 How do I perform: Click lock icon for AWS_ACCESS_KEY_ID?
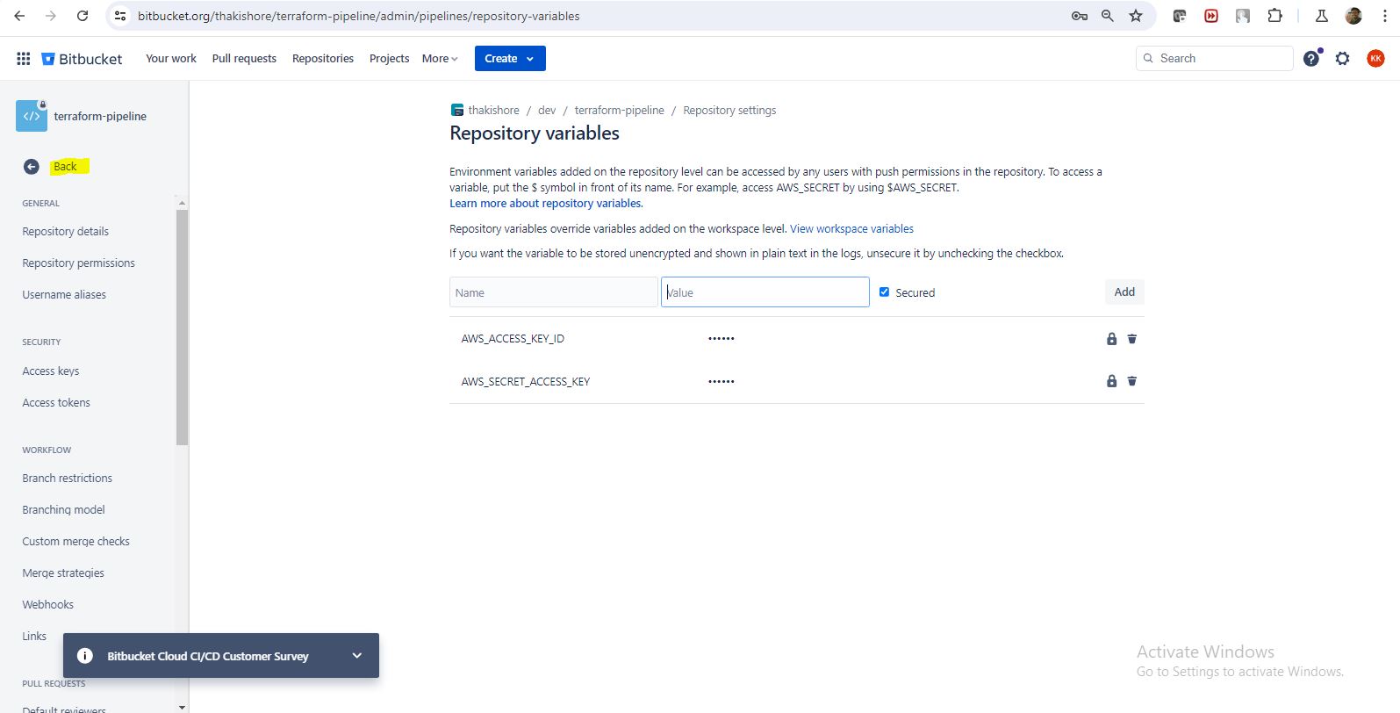click(1111, 339)
